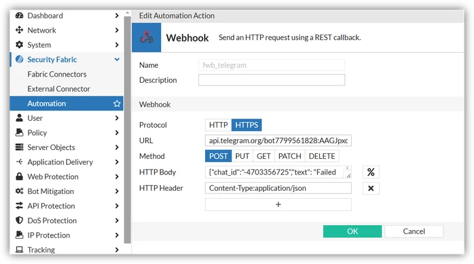Select the Automation menu item
Screen dimensions: 474x264
pyautogui.click(x=67, y=103)
